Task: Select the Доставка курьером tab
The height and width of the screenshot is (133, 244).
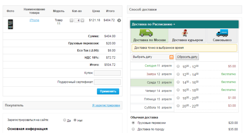Action: pyautogui.click(x=187, y=36)
